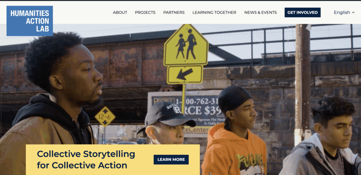Viewport: 361px width, 175px height.
Task: Open the Learning Together section
Action: click(x=214, y=12)
